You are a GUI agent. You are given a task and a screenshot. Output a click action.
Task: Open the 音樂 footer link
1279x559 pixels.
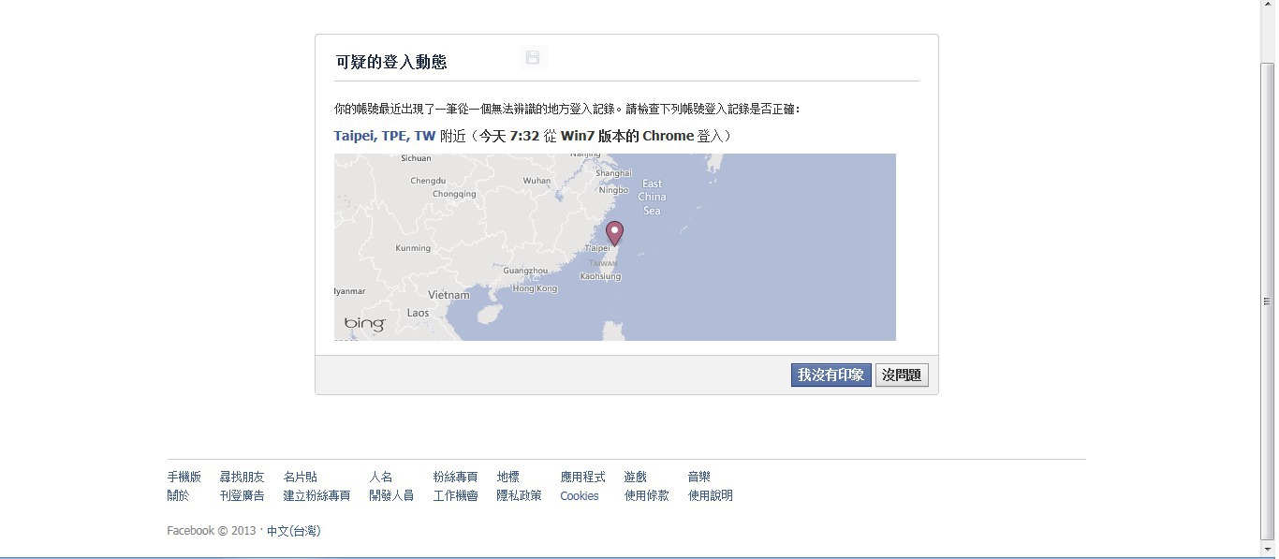tap(699, 477)
